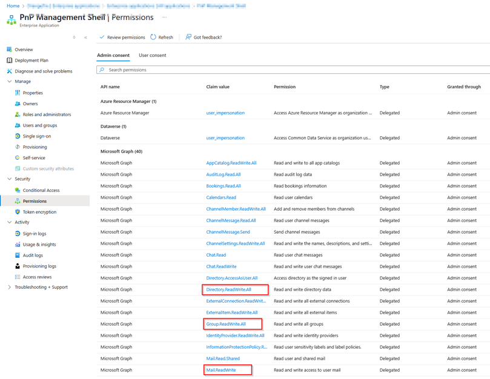
Task: Open Group.ReadWrite.All claim link
Action: 226,324
